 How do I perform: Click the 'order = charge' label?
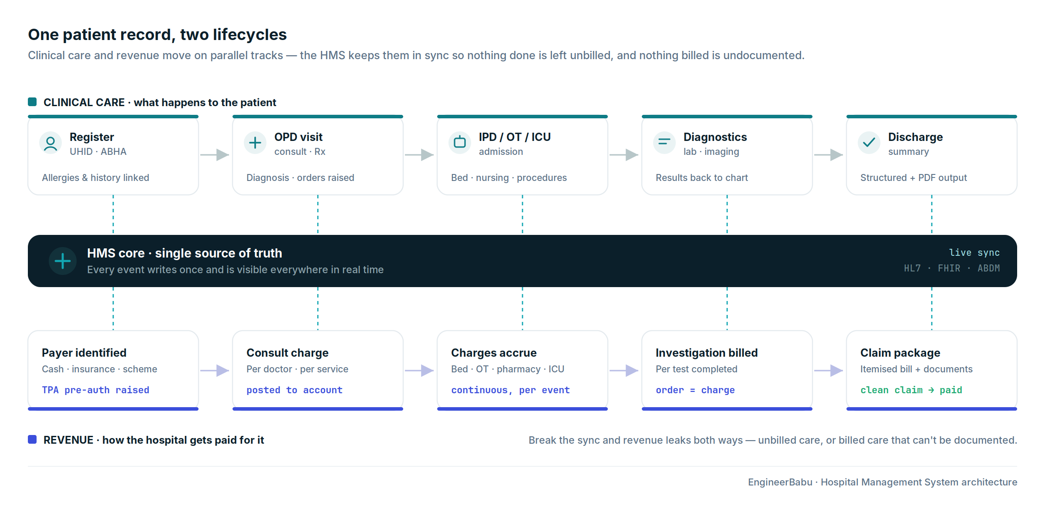(x=695, y=390)
